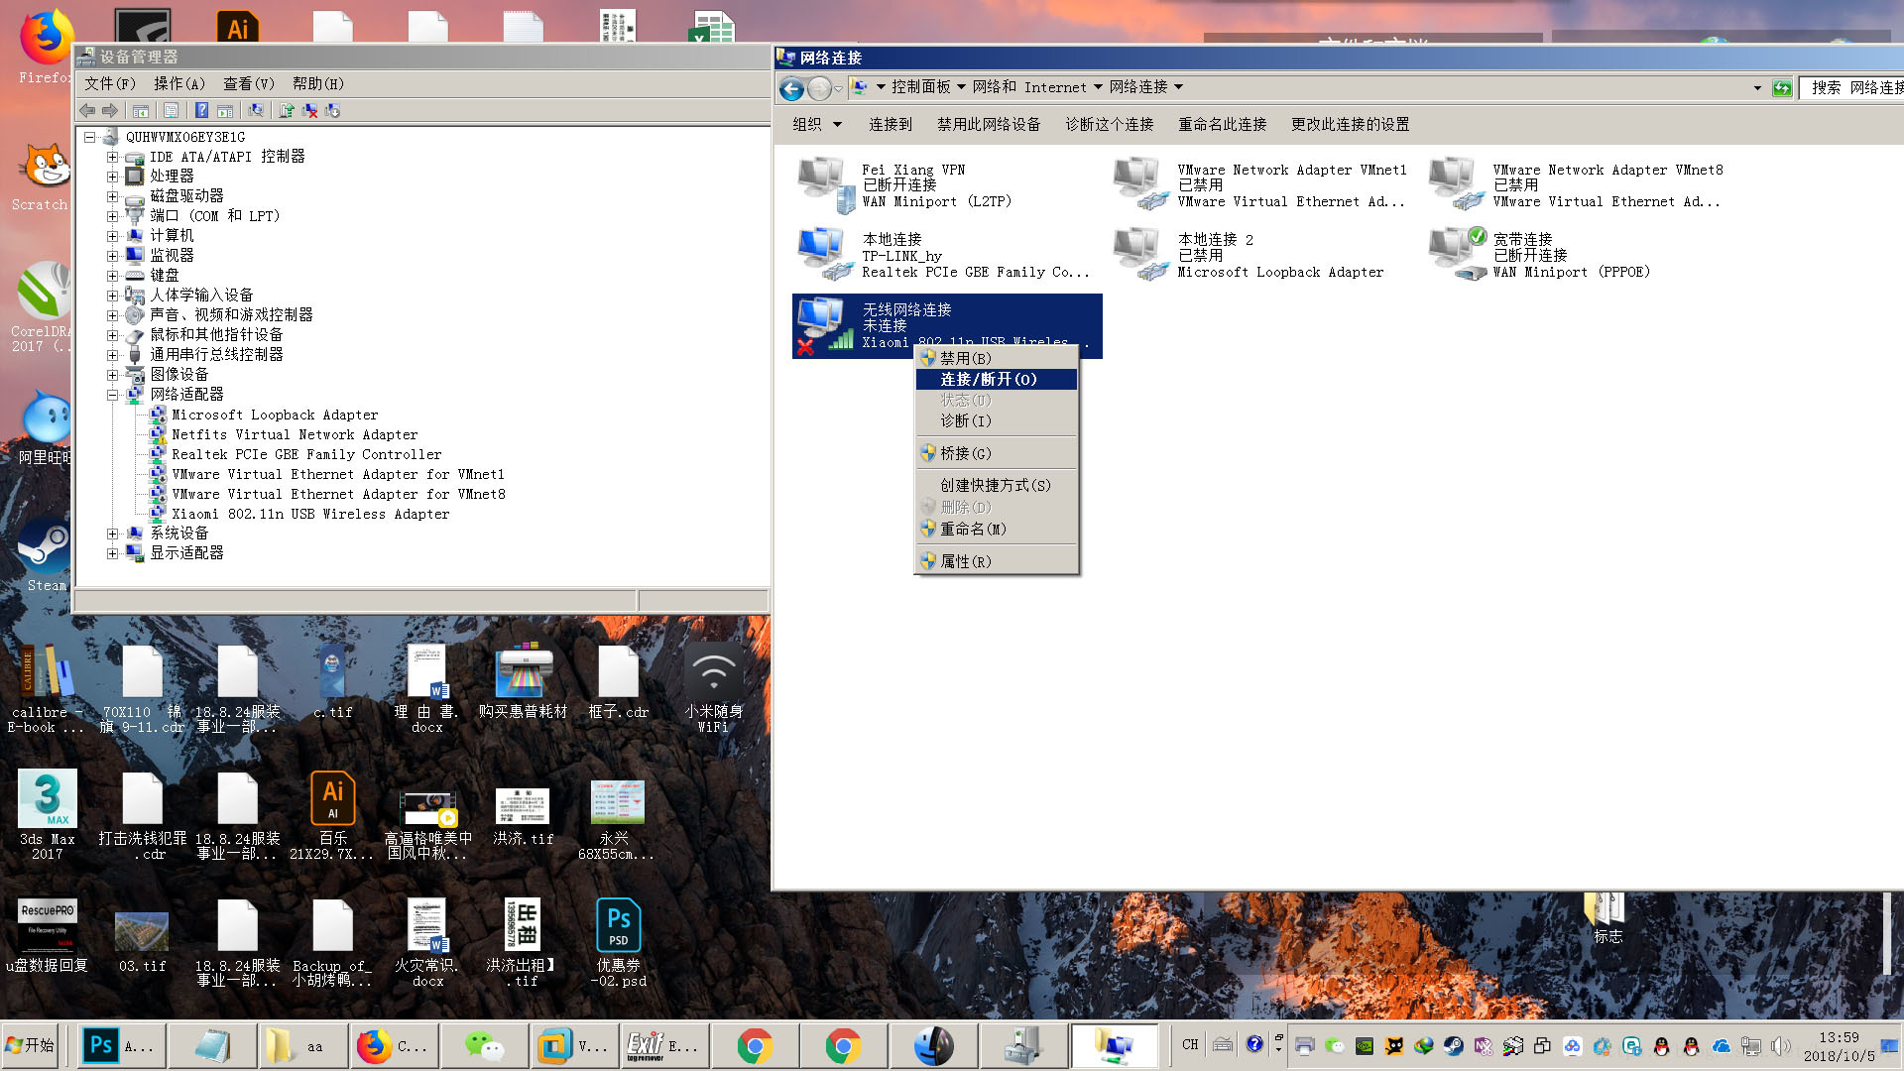Open the 组织 dropdown menu

816,124
